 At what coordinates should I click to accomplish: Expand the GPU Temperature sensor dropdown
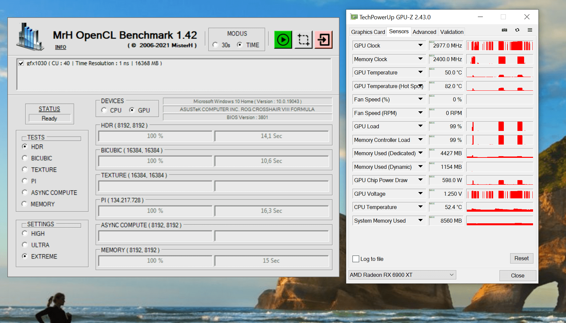420,72
